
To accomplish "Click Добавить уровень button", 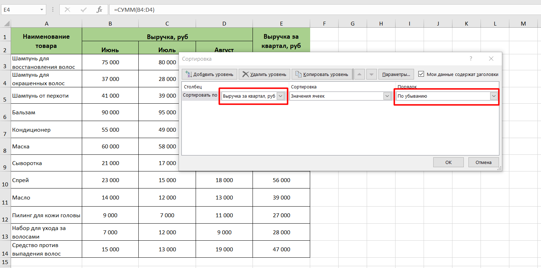I will (209, 74).
